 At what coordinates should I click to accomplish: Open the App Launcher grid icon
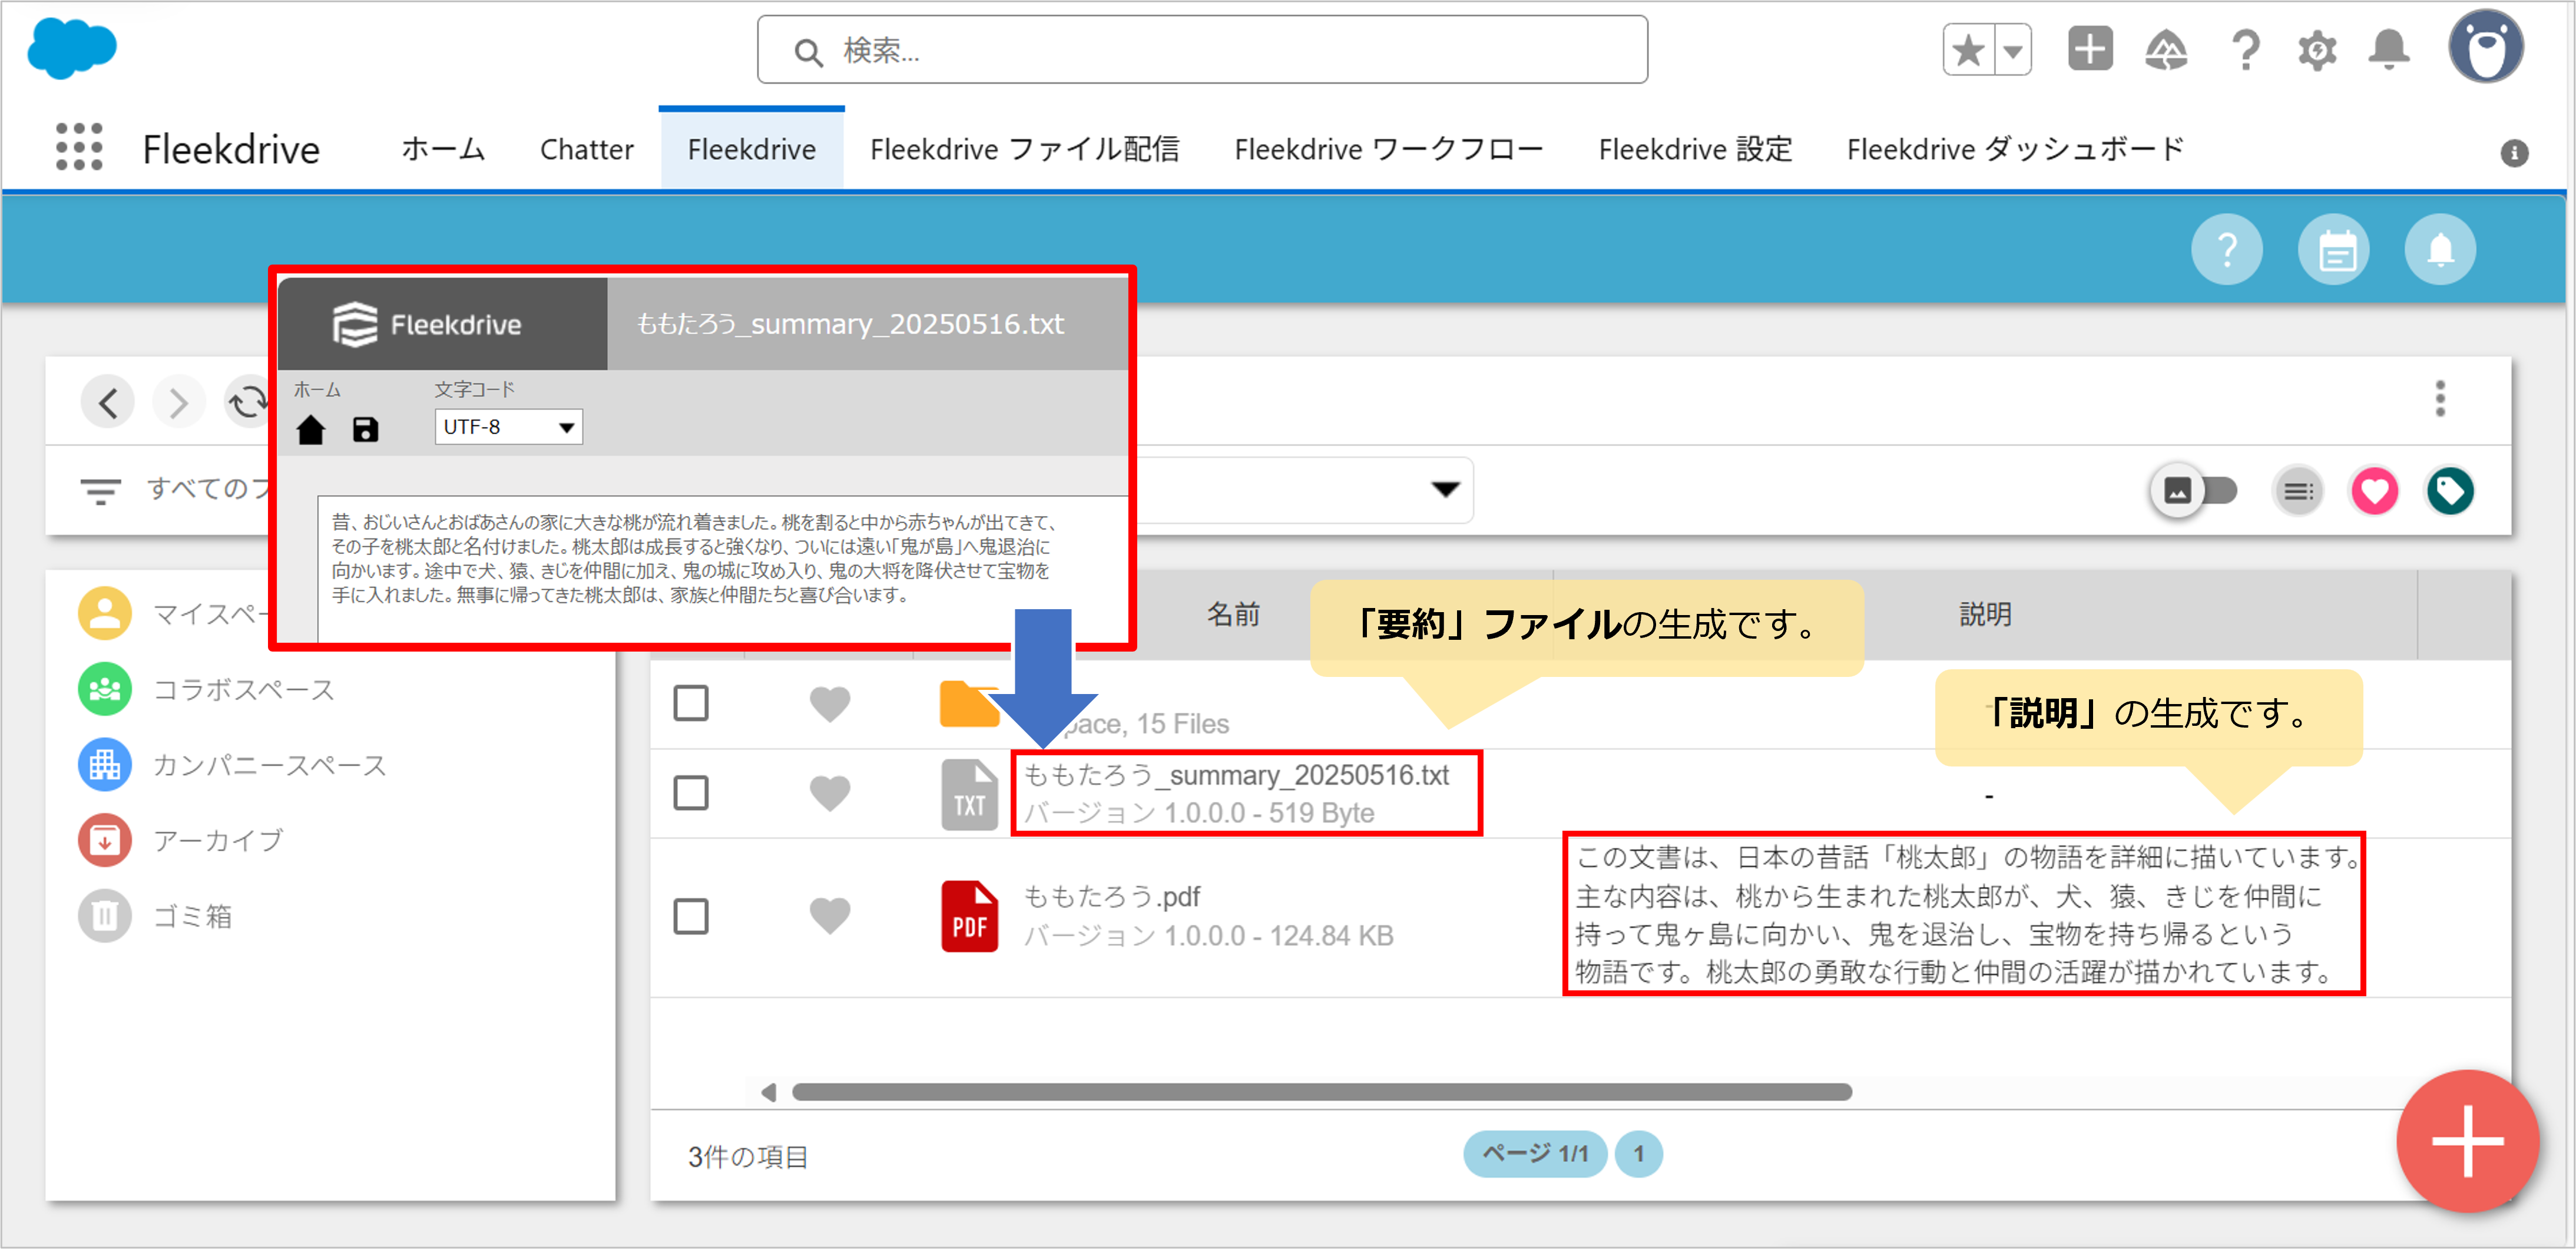coord(79,148)
